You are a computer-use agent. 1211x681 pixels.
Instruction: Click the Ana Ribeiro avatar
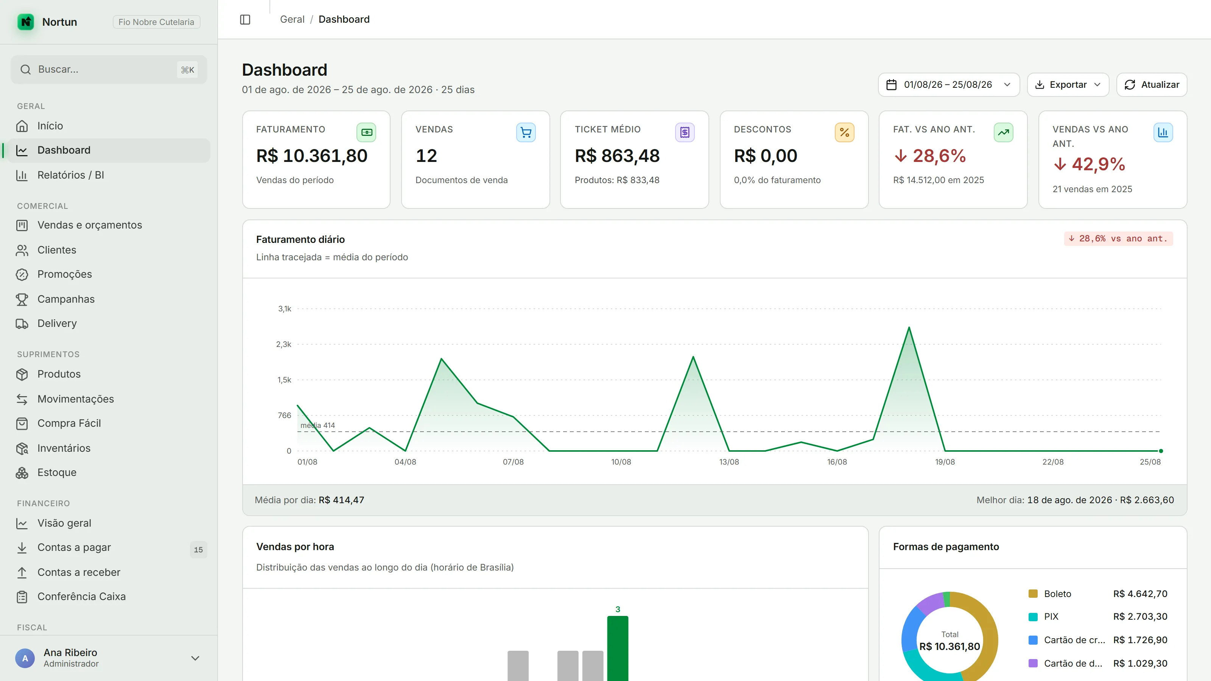(x=25, y=658)
